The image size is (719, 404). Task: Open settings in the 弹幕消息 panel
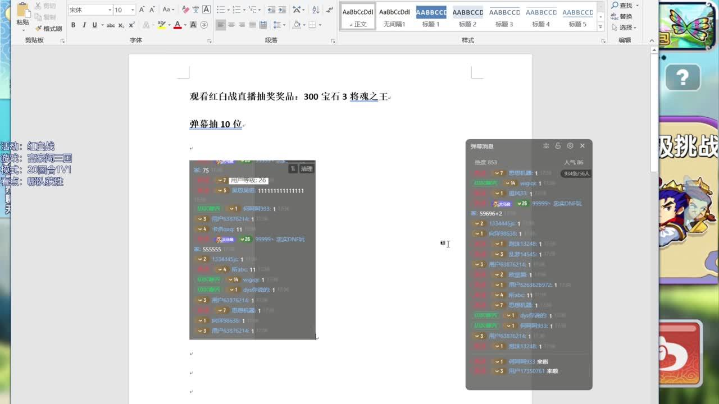(x=570, y=146)
